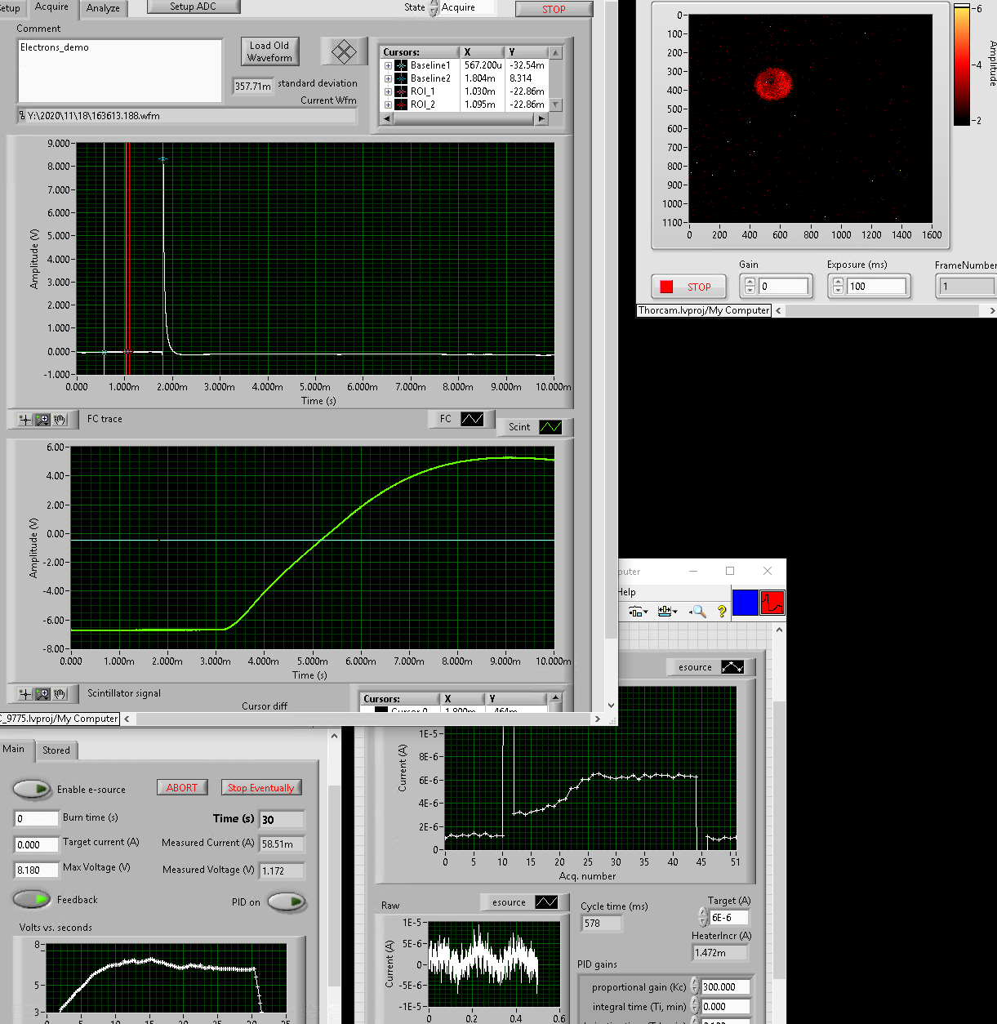Click the Exposure (ms) input field
The image size is (997, 1024).
click(x=876, y=287)
